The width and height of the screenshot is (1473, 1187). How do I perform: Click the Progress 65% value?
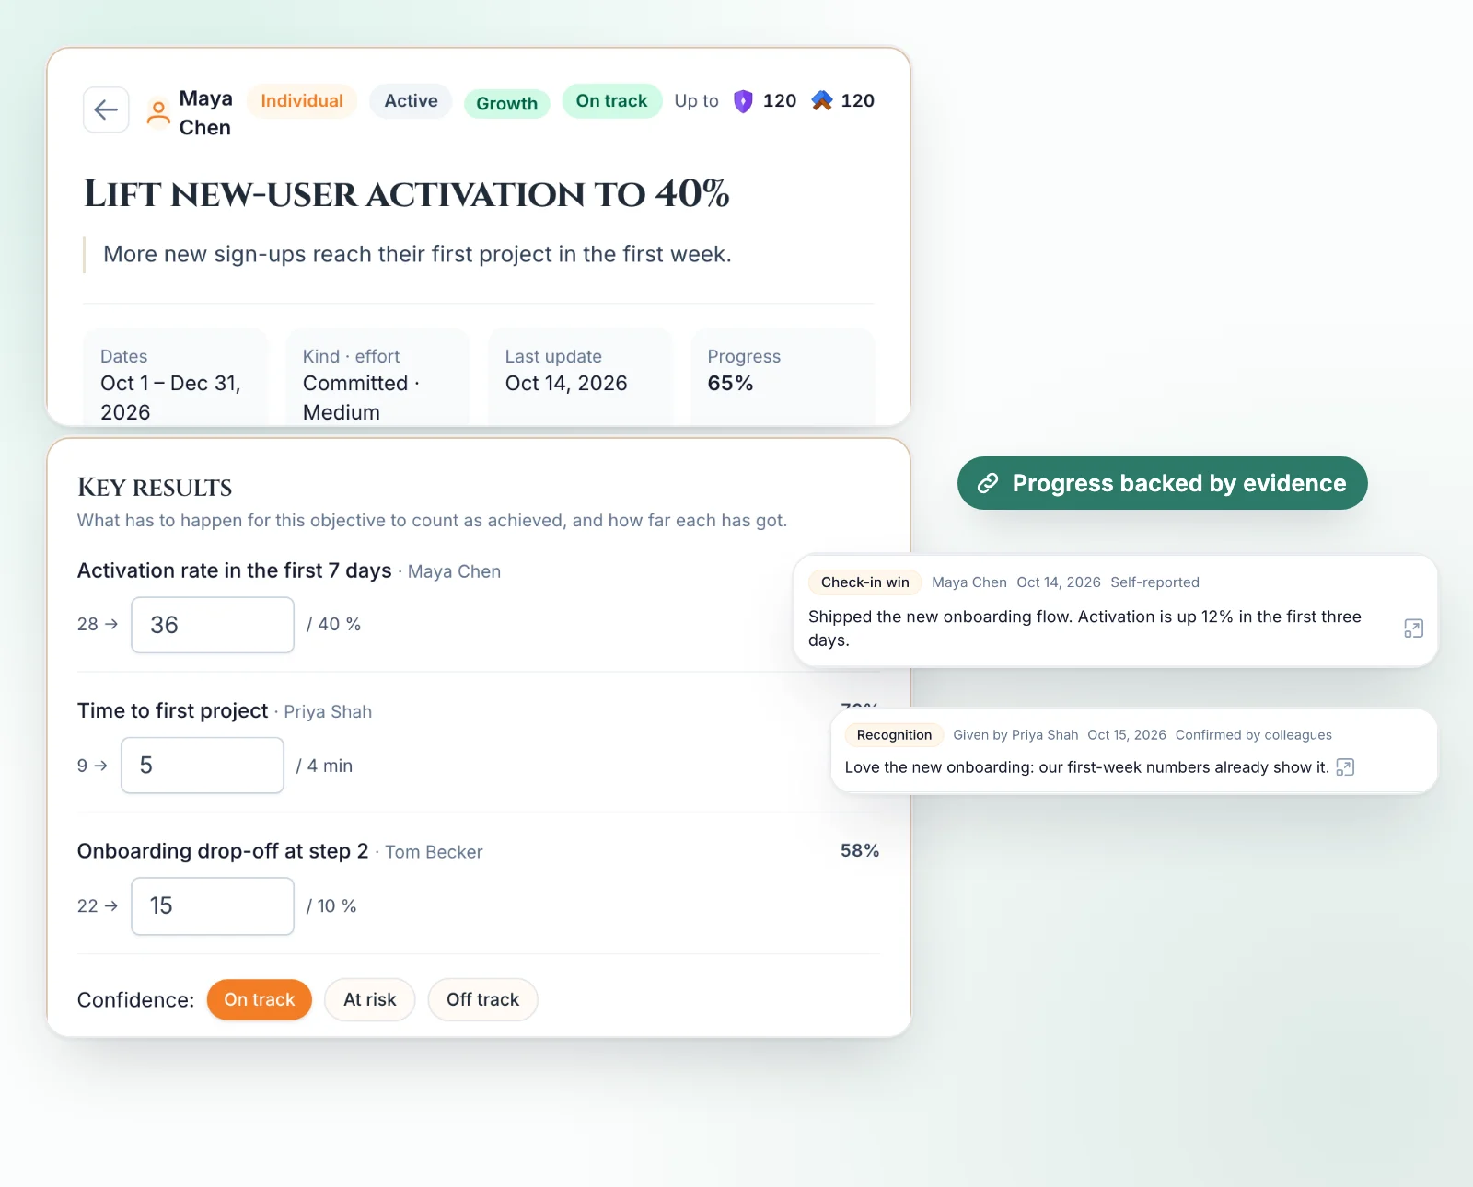tap(730, 384)
